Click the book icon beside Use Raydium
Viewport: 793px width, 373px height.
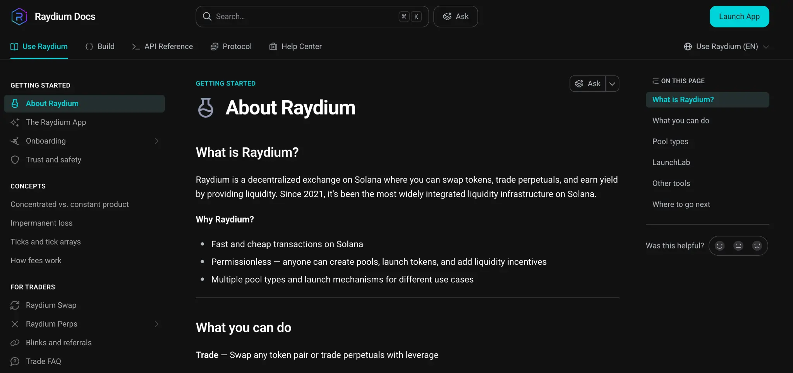[x=14, y=46]
